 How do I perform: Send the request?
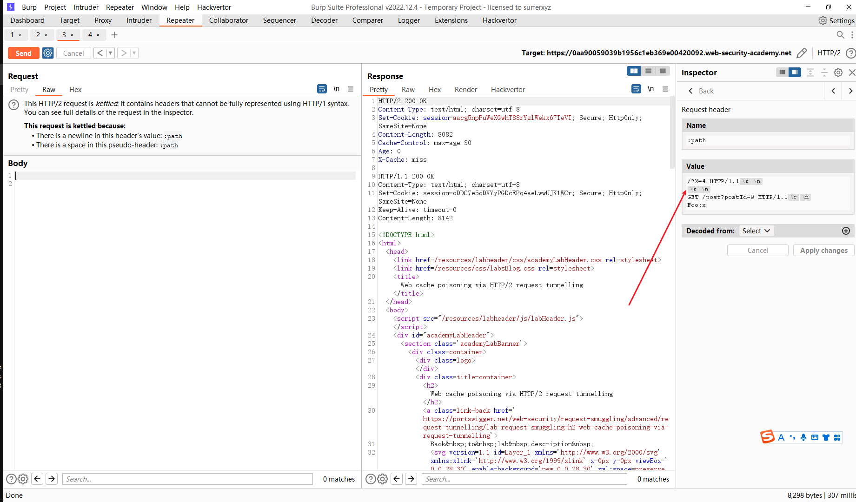[24, 53]
